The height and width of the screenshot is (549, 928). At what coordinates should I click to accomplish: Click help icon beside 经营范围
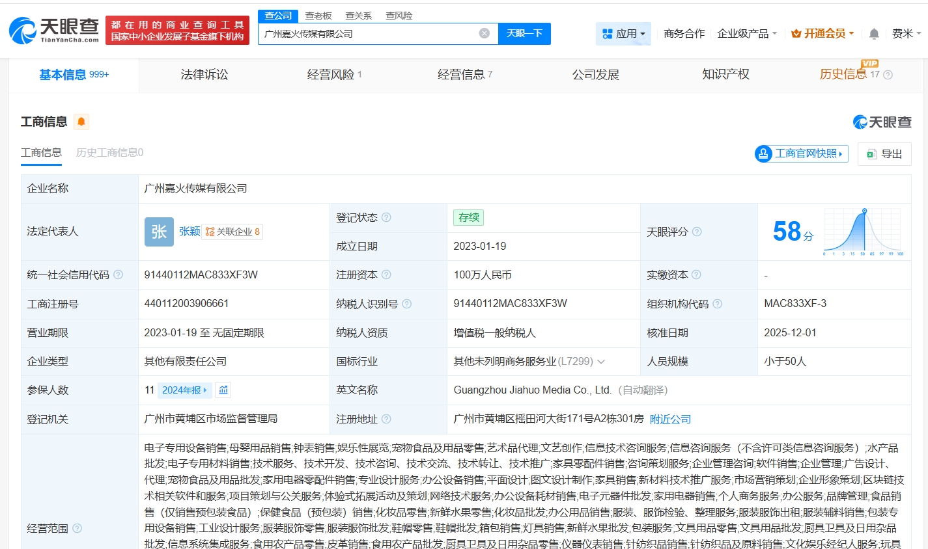77,528
